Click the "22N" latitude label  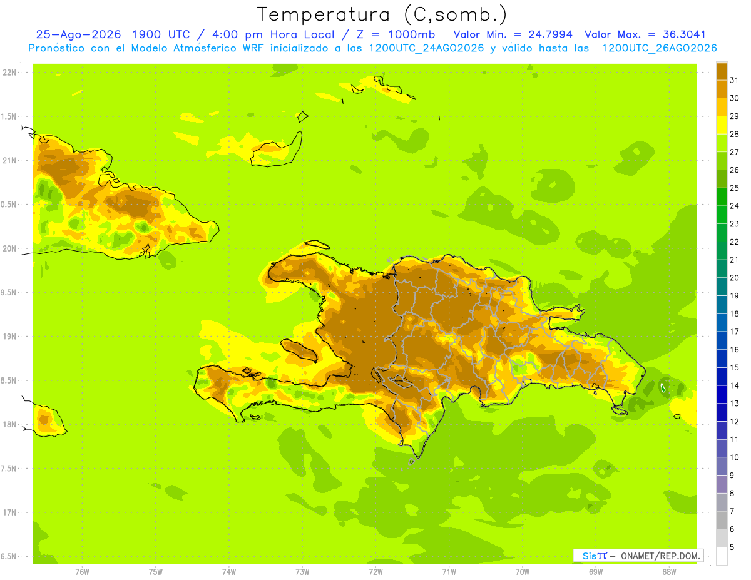click(x=9, y=73)
